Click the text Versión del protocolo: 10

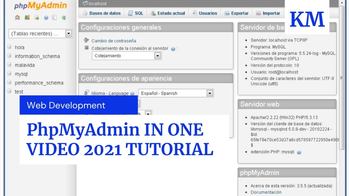pyautogui.click(x=275, y=65)
